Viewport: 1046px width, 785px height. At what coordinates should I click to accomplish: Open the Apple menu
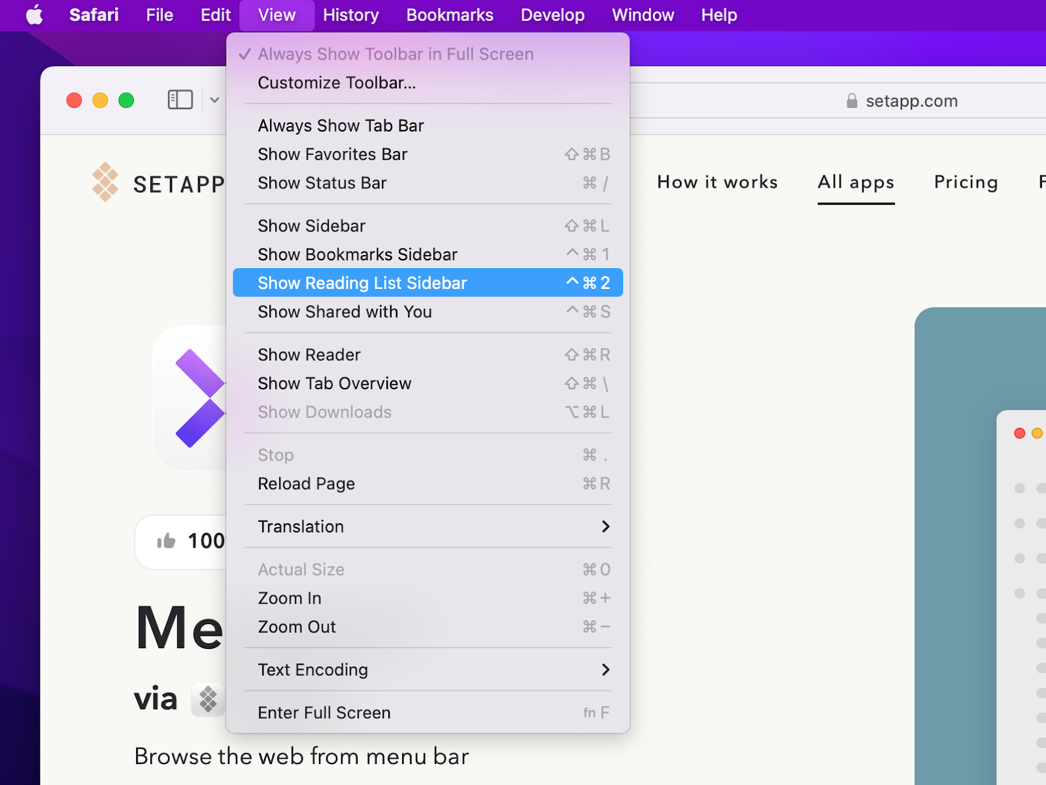pos(34,14)
